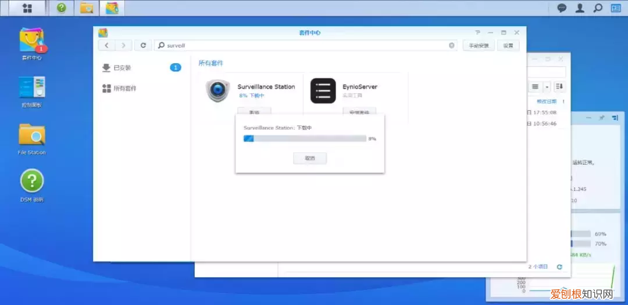The width and height of the screenshot is (628, 305).
Task: Click the EynioServer package icon
Action: tap(323, 90)
